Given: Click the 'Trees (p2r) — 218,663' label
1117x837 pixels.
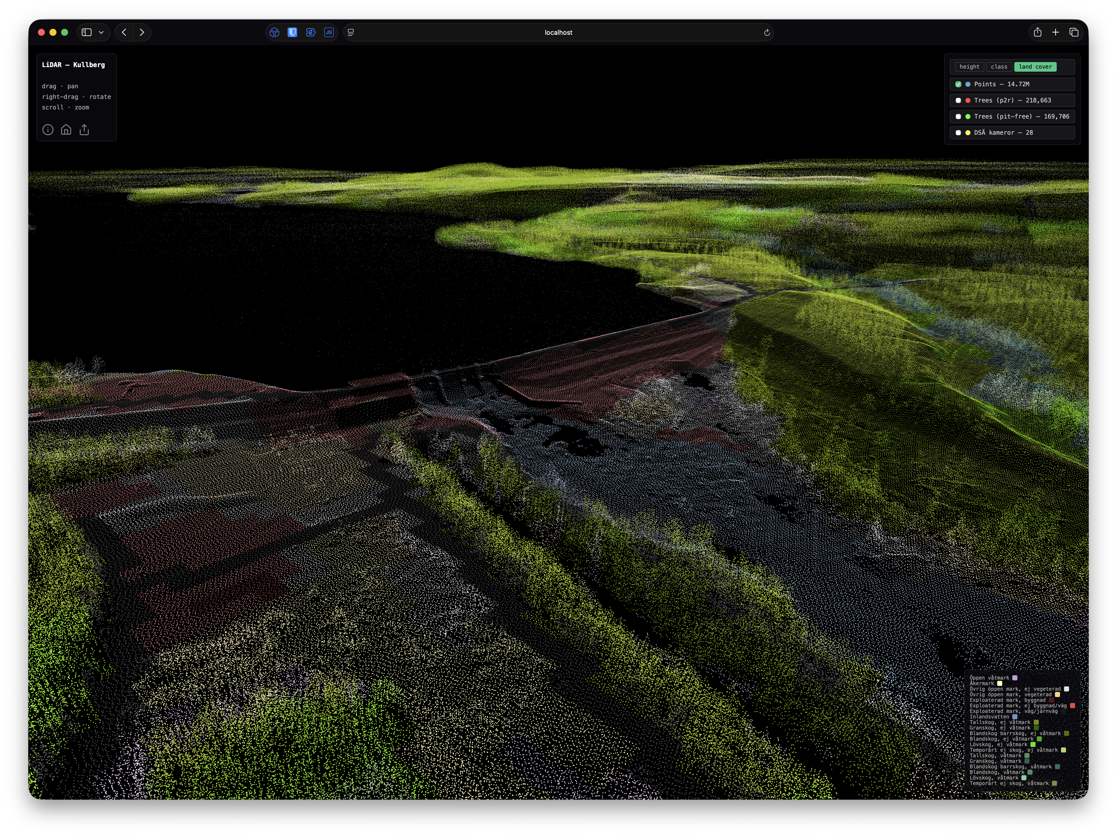Looking at the screenshot, I should [1013, 100].
